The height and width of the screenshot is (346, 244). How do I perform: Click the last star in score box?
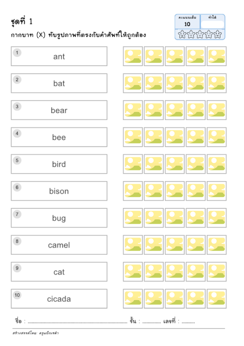click(x=217, y=35)
